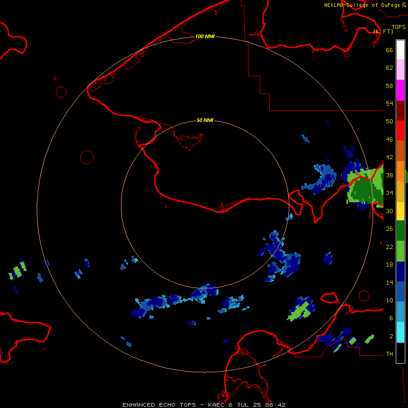The height and width of the screenshot is (408, 408).
Task: Click the black TH legend swatch
Action: pyautogui.click(x=400, y=353)
